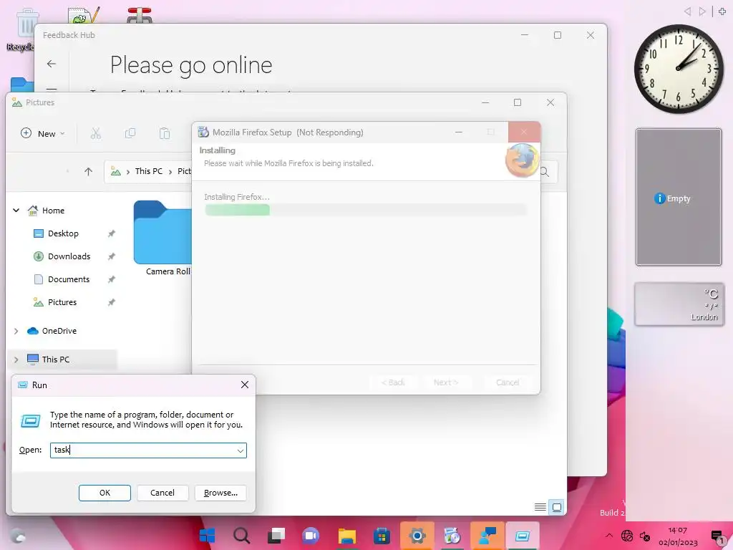Click the Back arrow in Feedback Hub
Image resolution: width=733 pixels, height=550 pixels.
pyautogui.click(x=52, y=64)
